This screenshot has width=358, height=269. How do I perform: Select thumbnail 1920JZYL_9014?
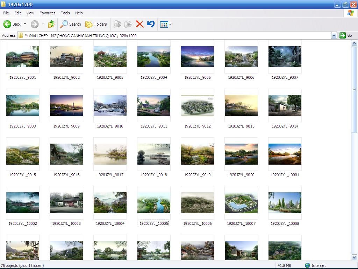coord(285,105)
